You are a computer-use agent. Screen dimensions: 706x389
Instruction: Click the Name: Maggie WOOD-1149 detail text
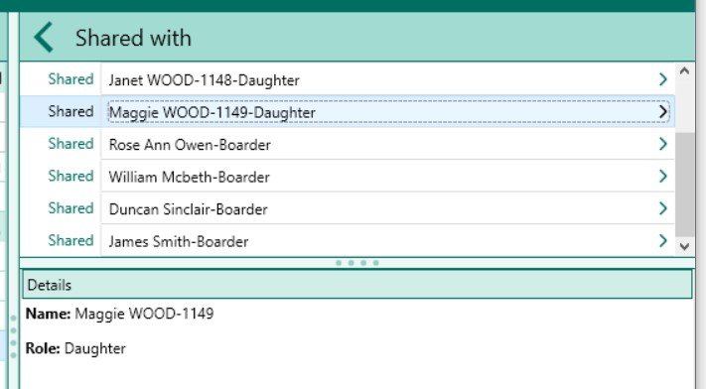(119, 314)
